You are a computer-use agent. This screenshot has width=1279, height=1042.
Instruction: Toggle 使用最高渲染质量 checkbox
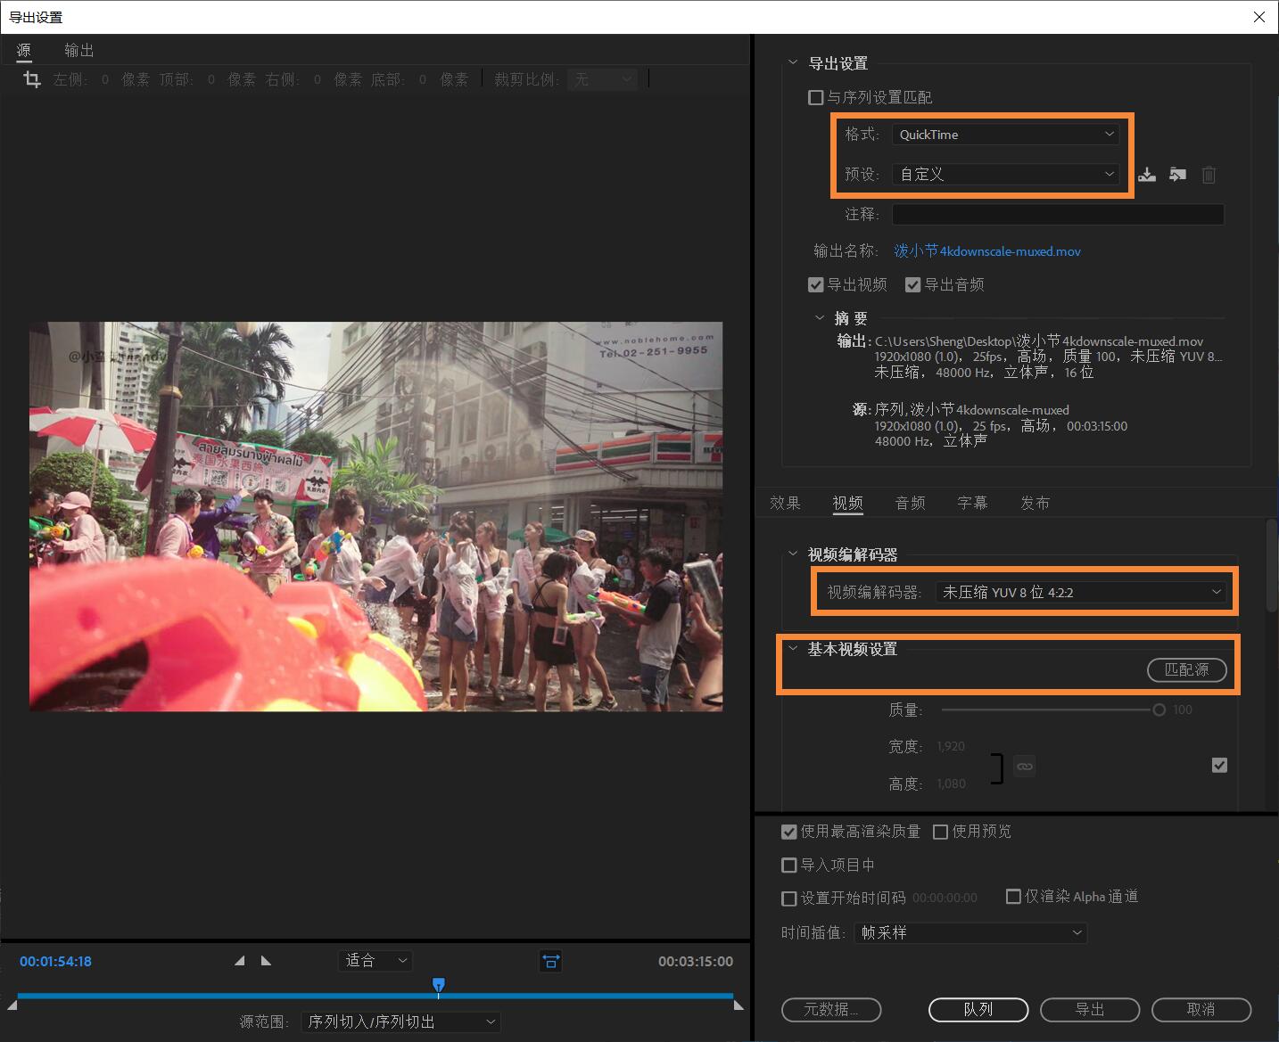(x=788, y=832)
